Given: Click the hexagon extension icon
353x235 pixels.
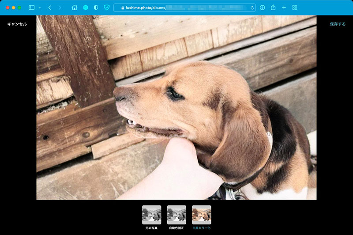Looking at the screenshot, I should coord(86,8).
